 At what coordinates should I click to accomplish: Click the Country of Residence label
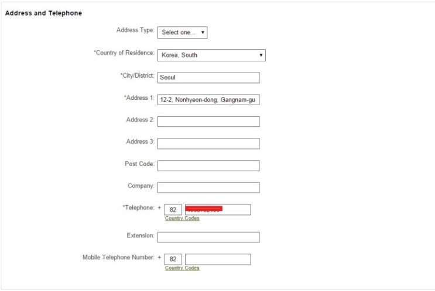pyautogui.click(x=124, y=53)
